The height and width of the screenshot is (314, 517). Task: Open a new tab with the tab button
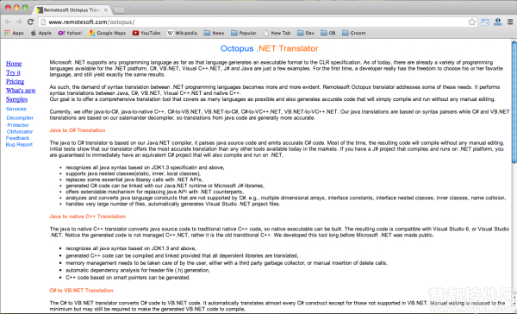coord(119,10)
